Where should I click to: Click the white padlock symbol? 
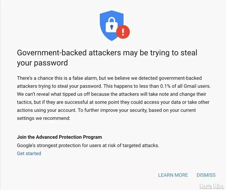111,25
